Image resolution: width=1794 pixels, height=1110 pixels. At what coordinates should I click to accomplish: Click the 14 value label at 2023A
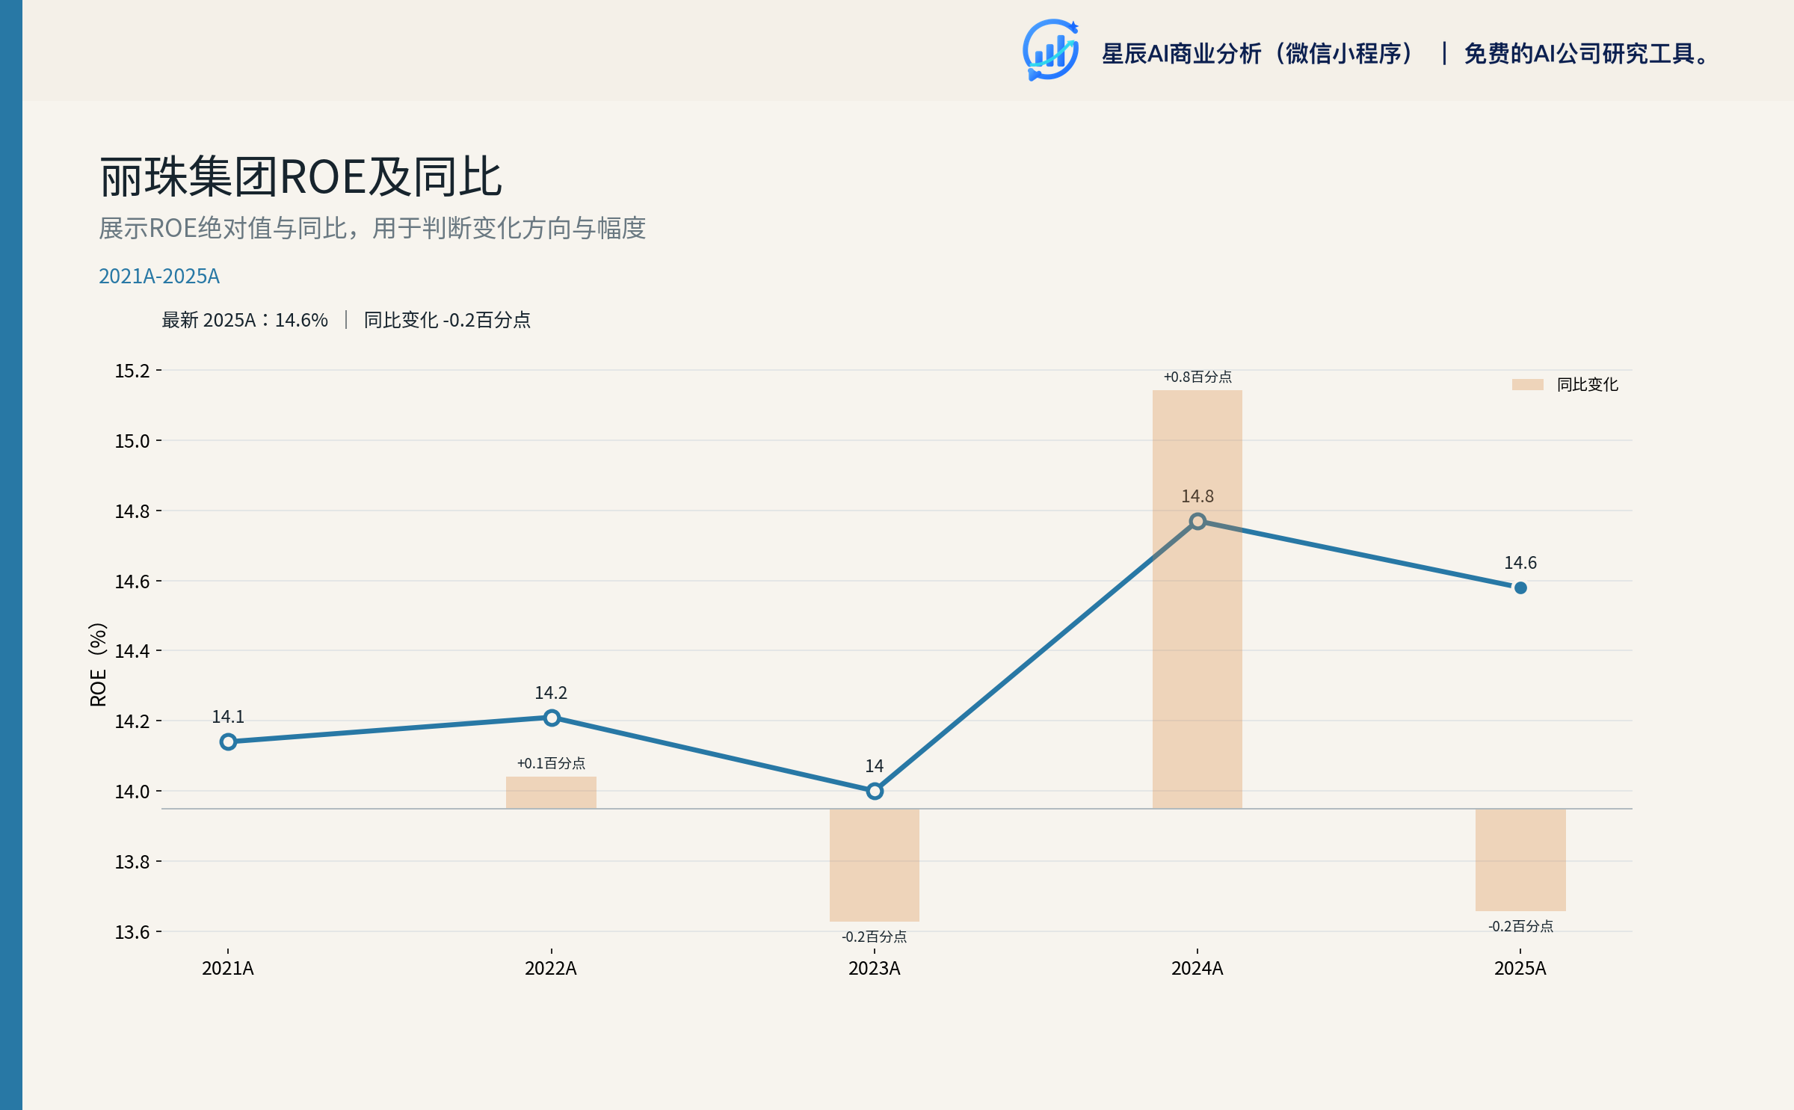875,766
